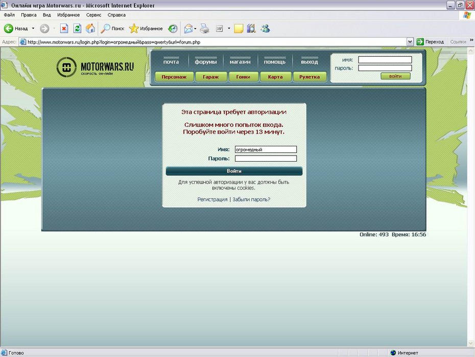Click the Гонки button
This screenshot has height=357, width=475.
pos(243,77)
